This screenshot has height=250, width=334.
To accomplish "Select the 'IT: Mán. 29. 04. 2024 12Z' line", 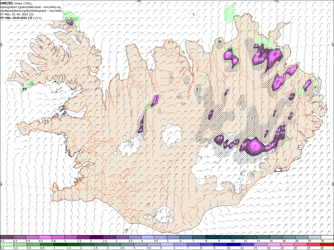I will [17, 14].
